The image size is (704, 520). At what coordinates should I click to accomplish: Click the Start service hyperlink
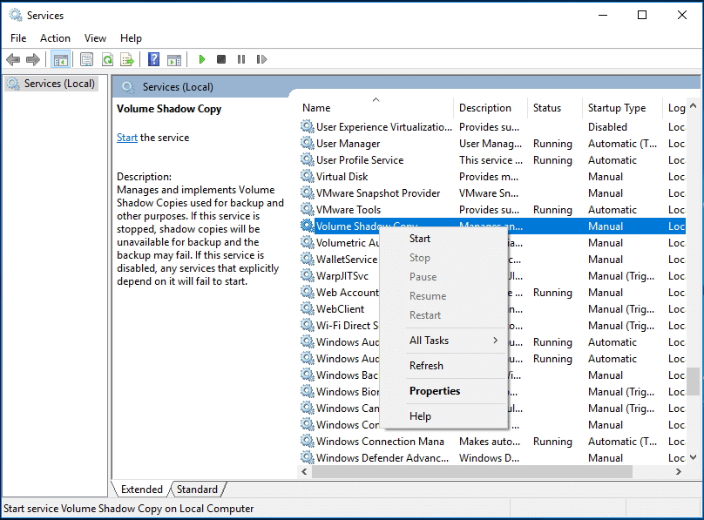pyautogui.click(x=126, y=137)
